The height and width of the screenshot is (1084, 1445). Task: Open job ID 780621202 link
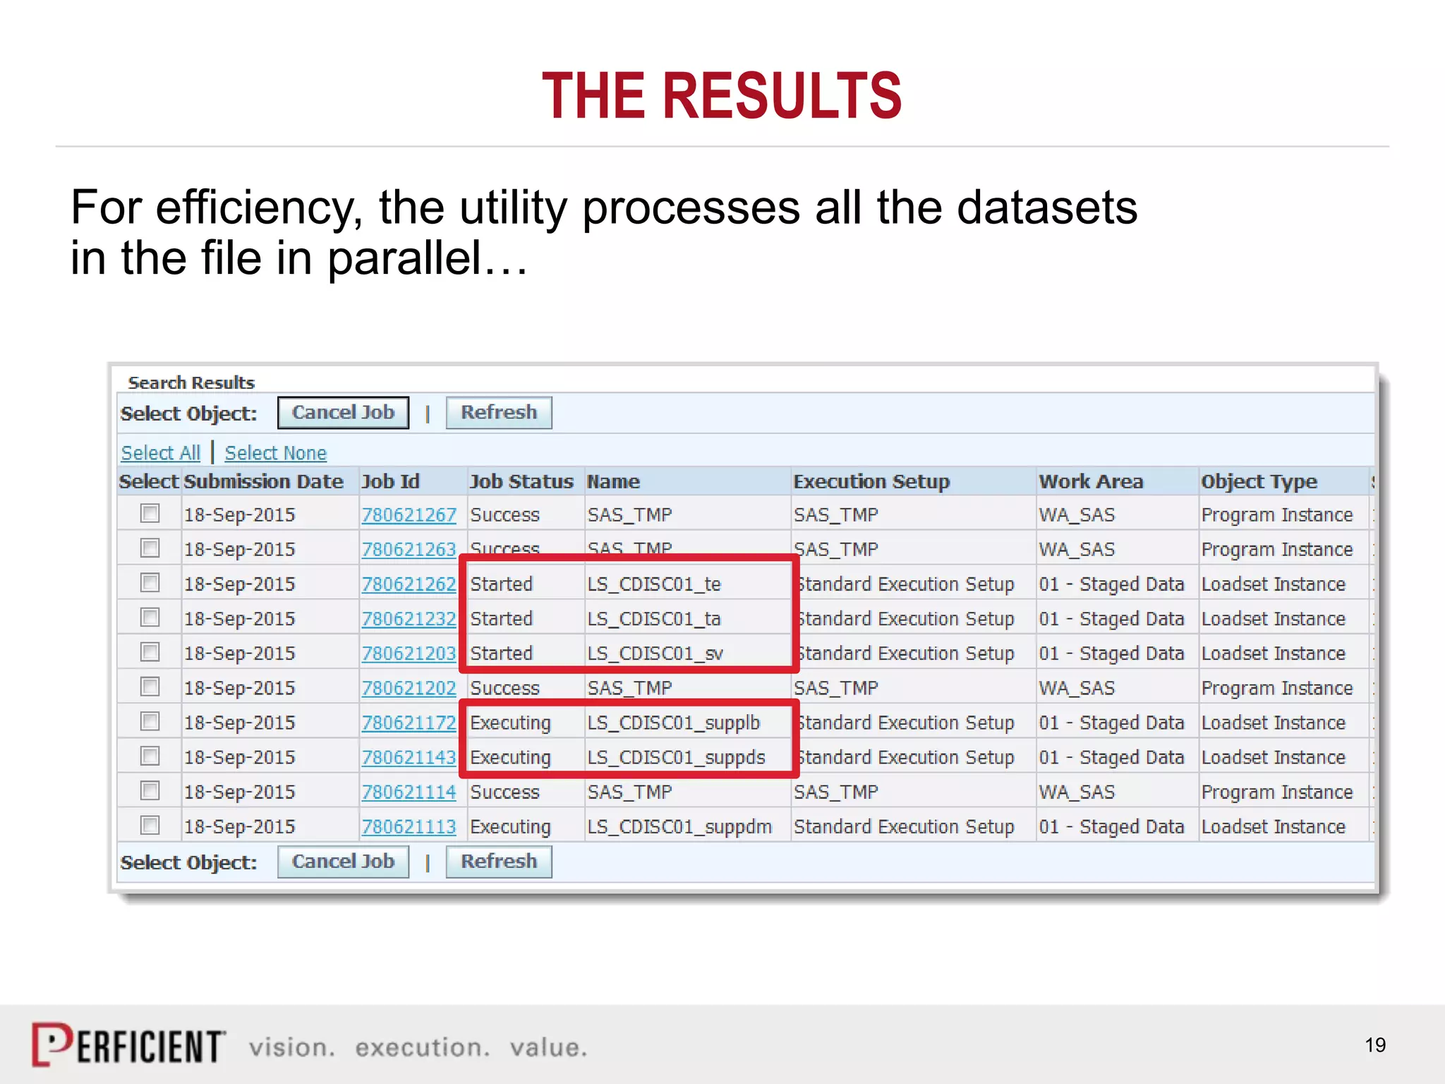click(409, 688)
